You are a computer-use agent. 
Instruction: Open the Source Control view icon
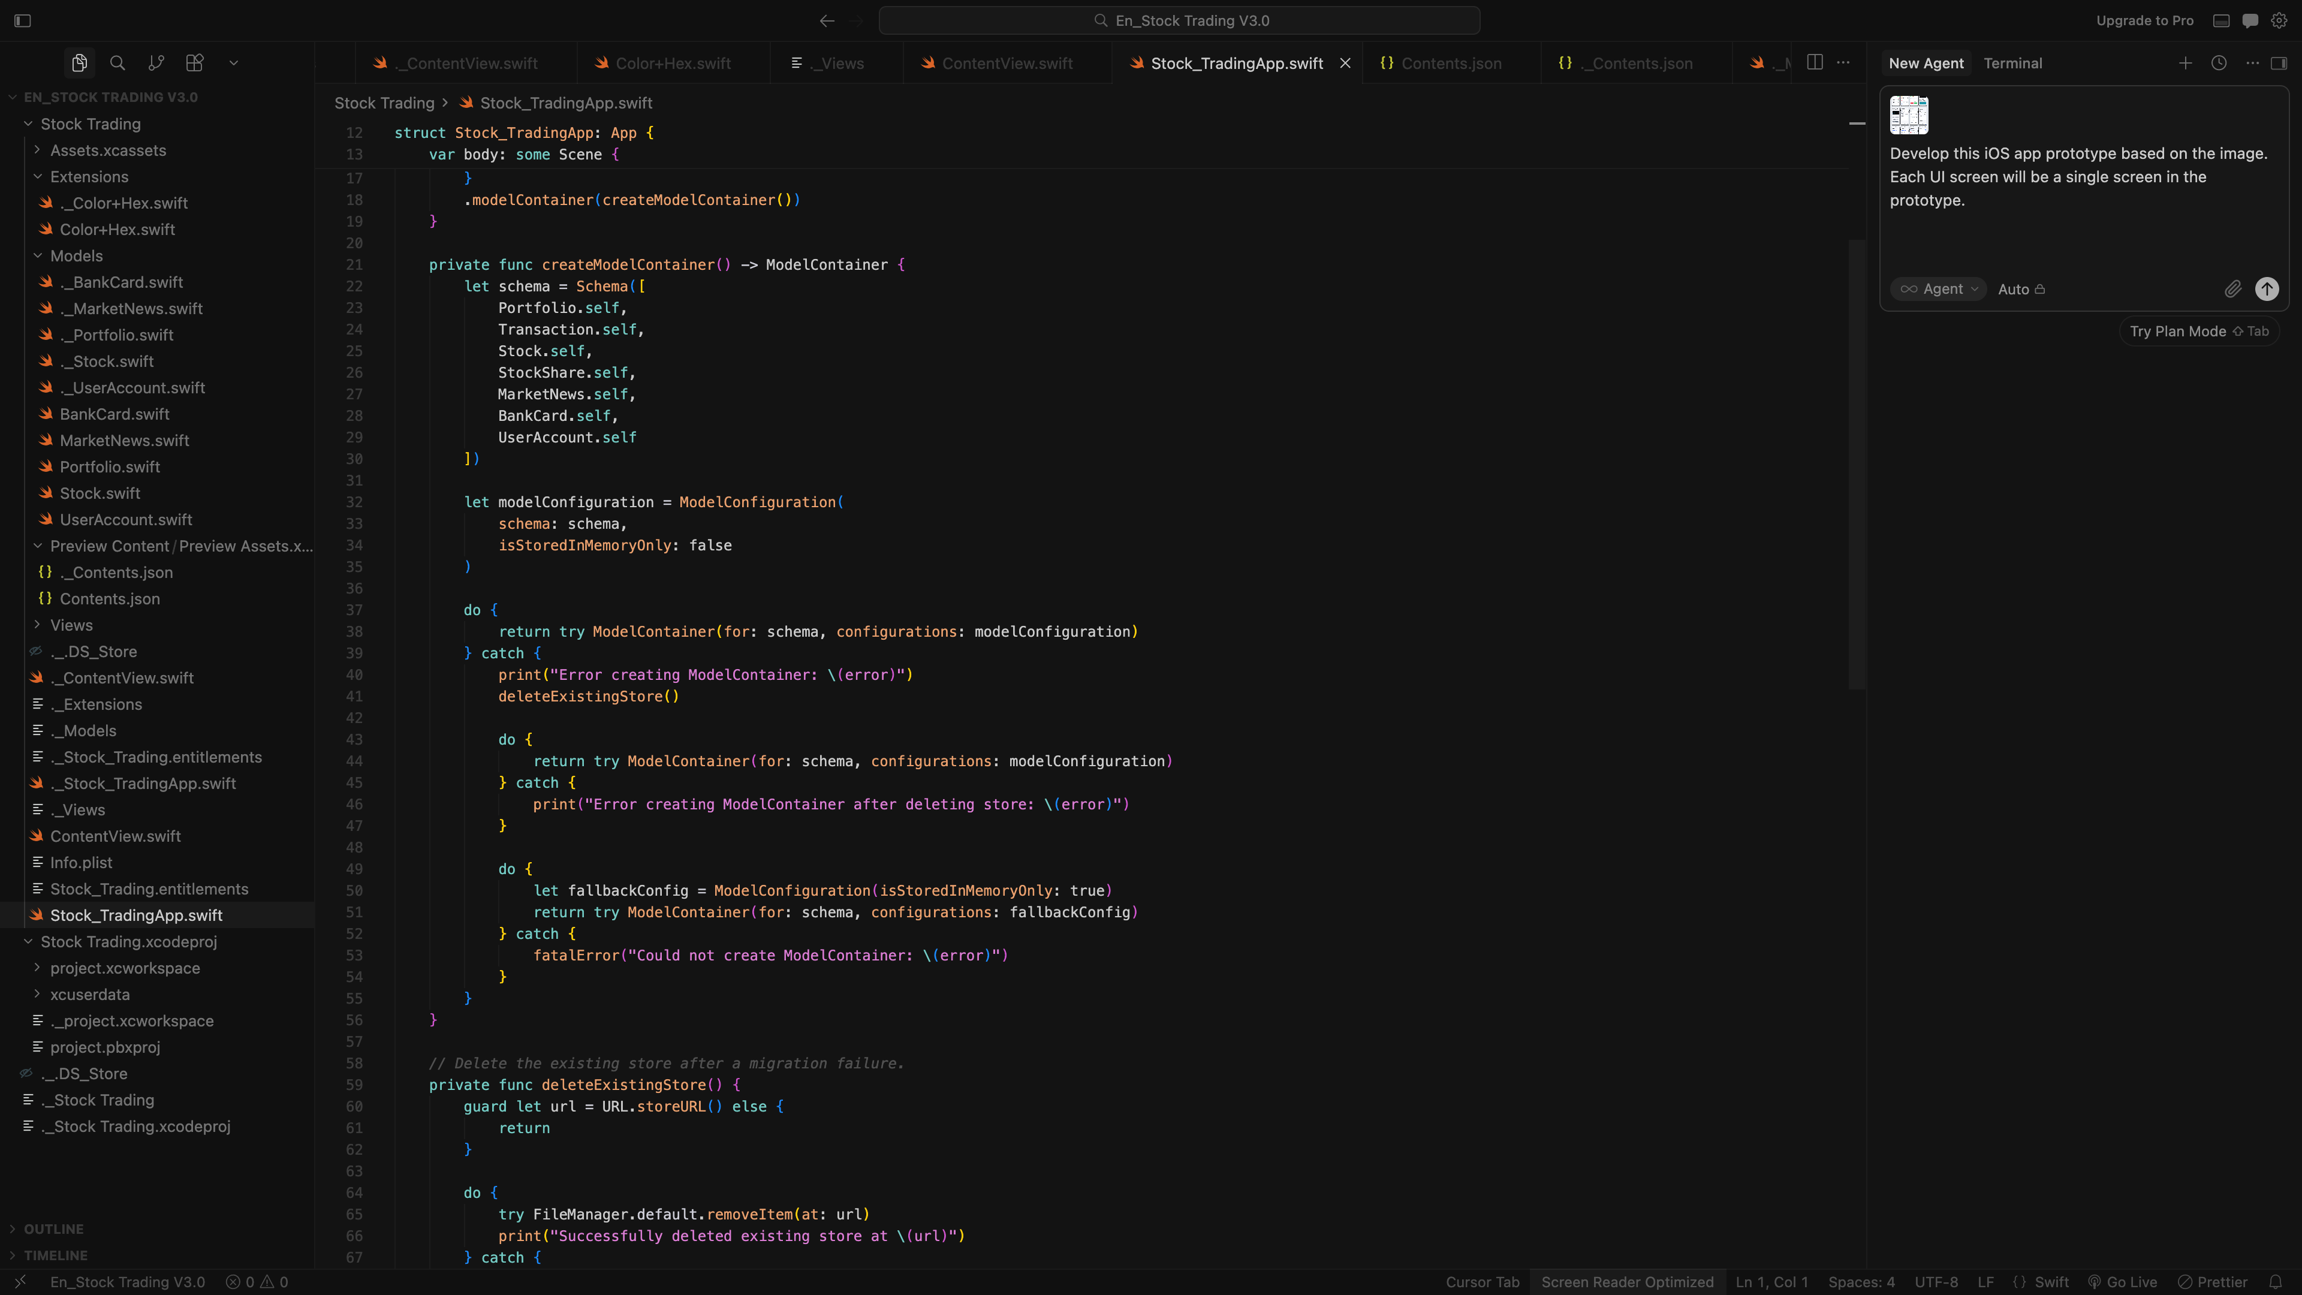click(x=156, y=62)
